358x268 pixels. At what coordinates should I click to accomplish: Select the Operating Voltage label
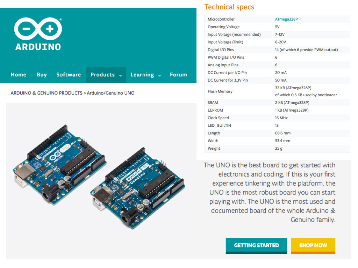(223, 27)
